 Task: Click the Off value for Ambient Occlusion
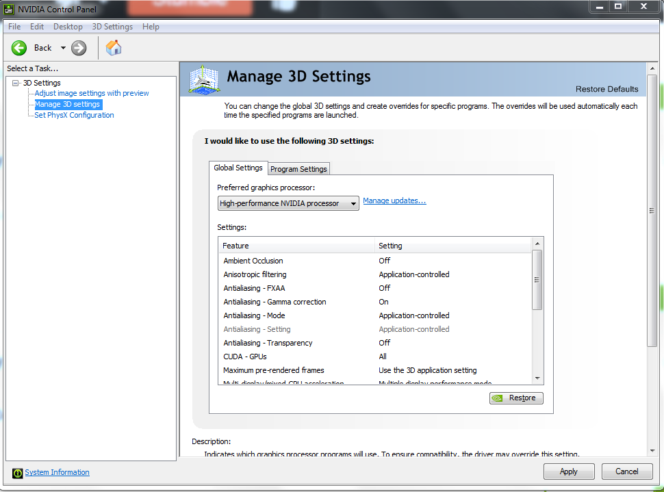click(384, 261)
